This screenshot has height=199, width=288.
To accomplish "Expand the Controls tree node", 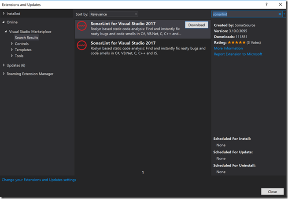I will (x=11, y=44).
